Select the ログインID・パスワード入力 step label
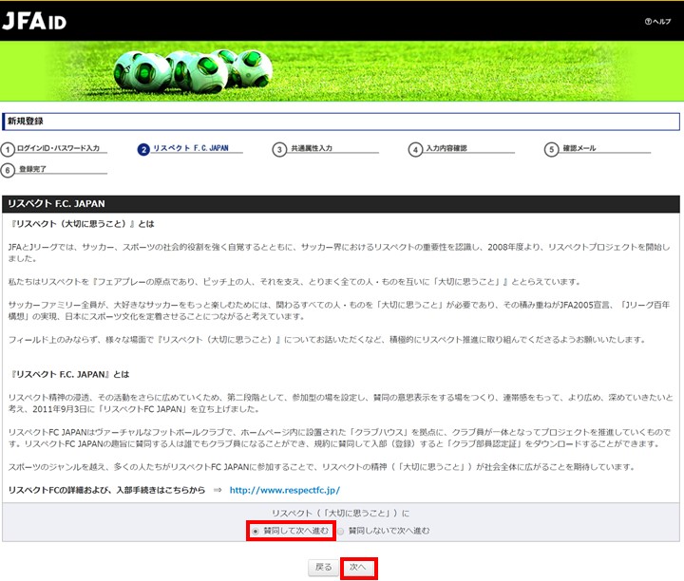Image resolution: width=684 pixels, height=581 pixels. pos(59,148)
